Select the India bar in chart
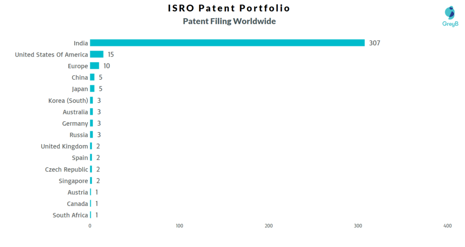Screen dimensions: 465x247 click(x=228, y=43)
